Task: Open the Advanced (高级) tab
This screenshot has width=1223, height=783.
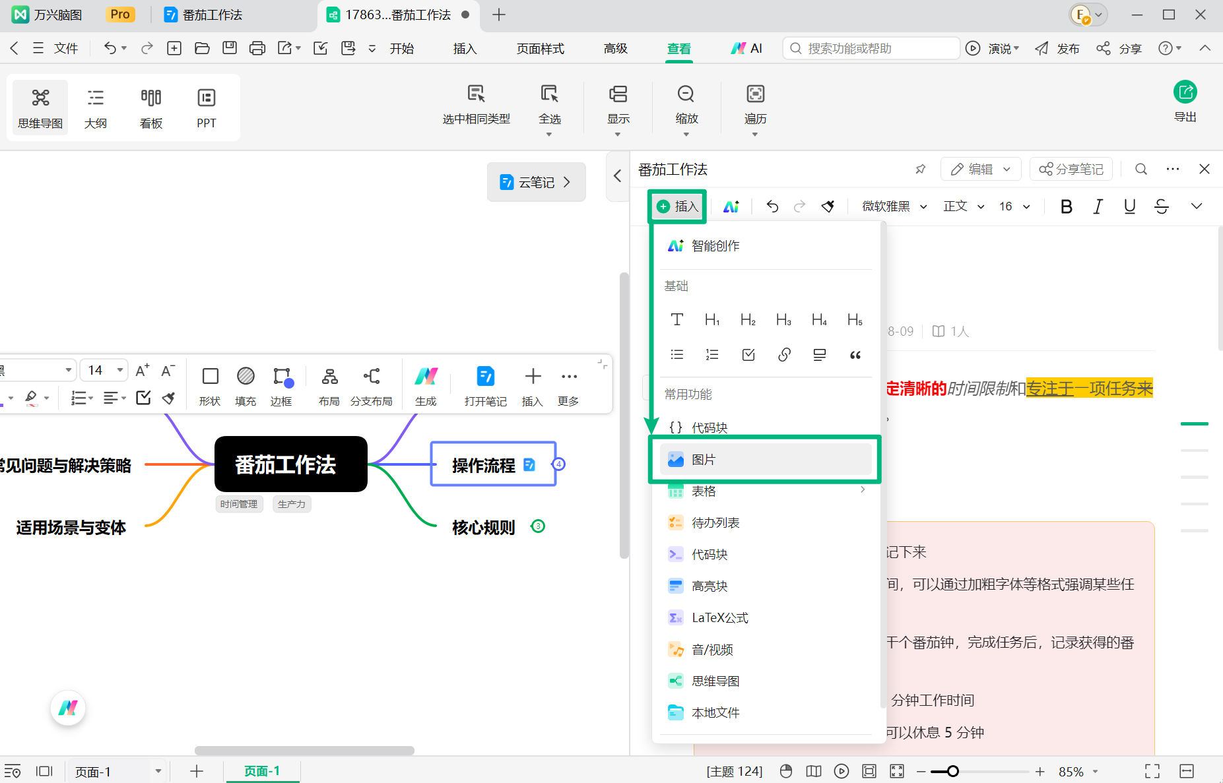Action: (616, 48)
